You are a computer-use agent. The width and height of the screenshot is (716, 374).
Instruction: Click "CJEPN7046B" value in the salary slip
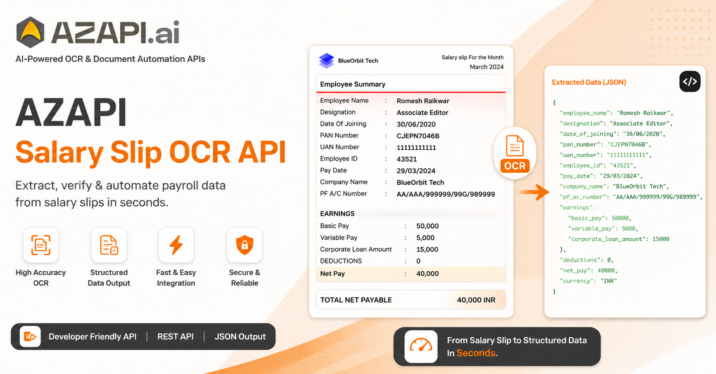418,136
